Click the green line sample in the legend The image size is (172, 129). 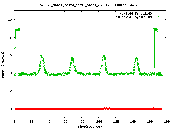click(158, 17)
